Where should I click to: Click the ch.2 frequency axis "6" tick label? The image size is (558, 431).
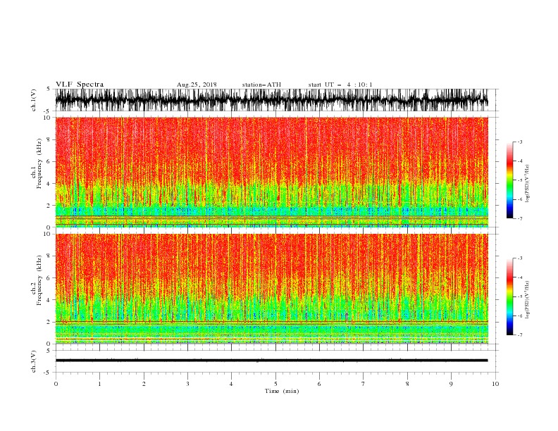tap(49, 277)
